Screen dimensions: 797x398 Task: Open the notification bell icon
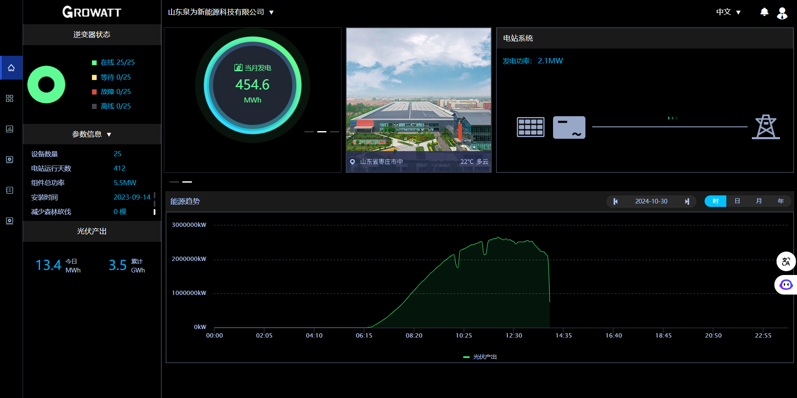point(764,12)
